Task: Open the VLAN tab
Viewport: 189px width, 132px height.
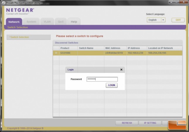Action: click(x=47, y=22)
